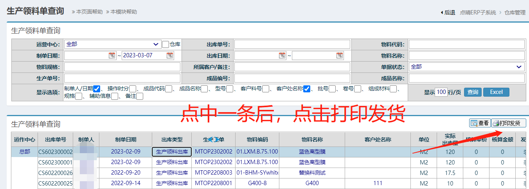This screenshot has height=189, width=529.
Task: Open calendar for 出库日期 start date
Action: (282, 55)
